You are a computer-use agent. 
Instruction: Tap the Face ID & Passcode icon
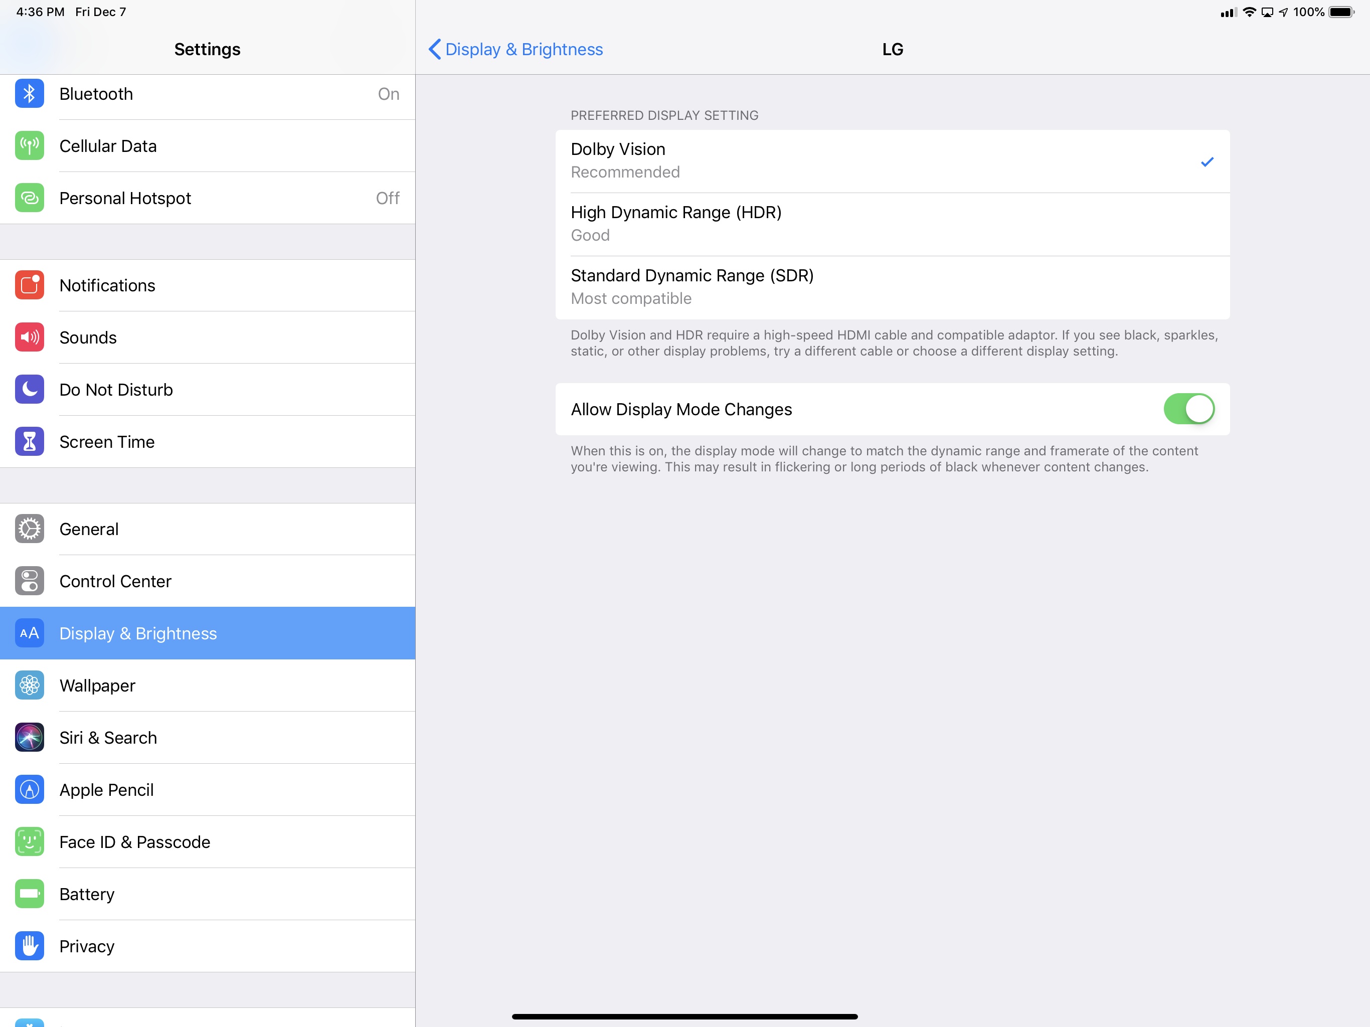pyautogui.click(x=29, y=842)
